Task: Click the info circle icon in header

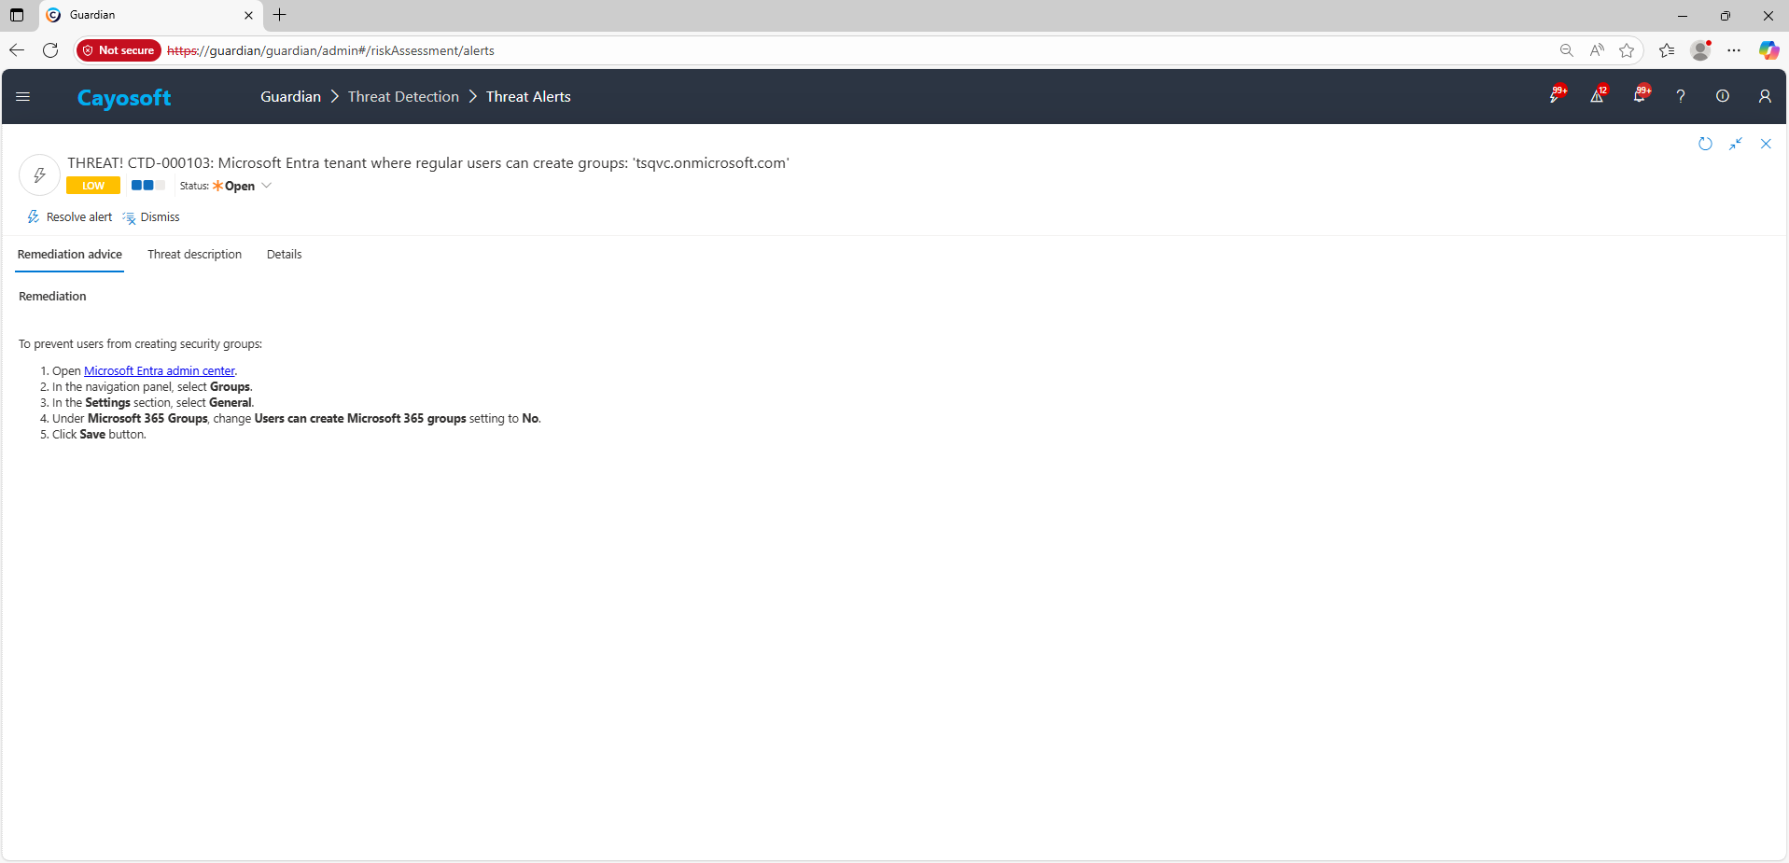Action: coord(1723,96)
